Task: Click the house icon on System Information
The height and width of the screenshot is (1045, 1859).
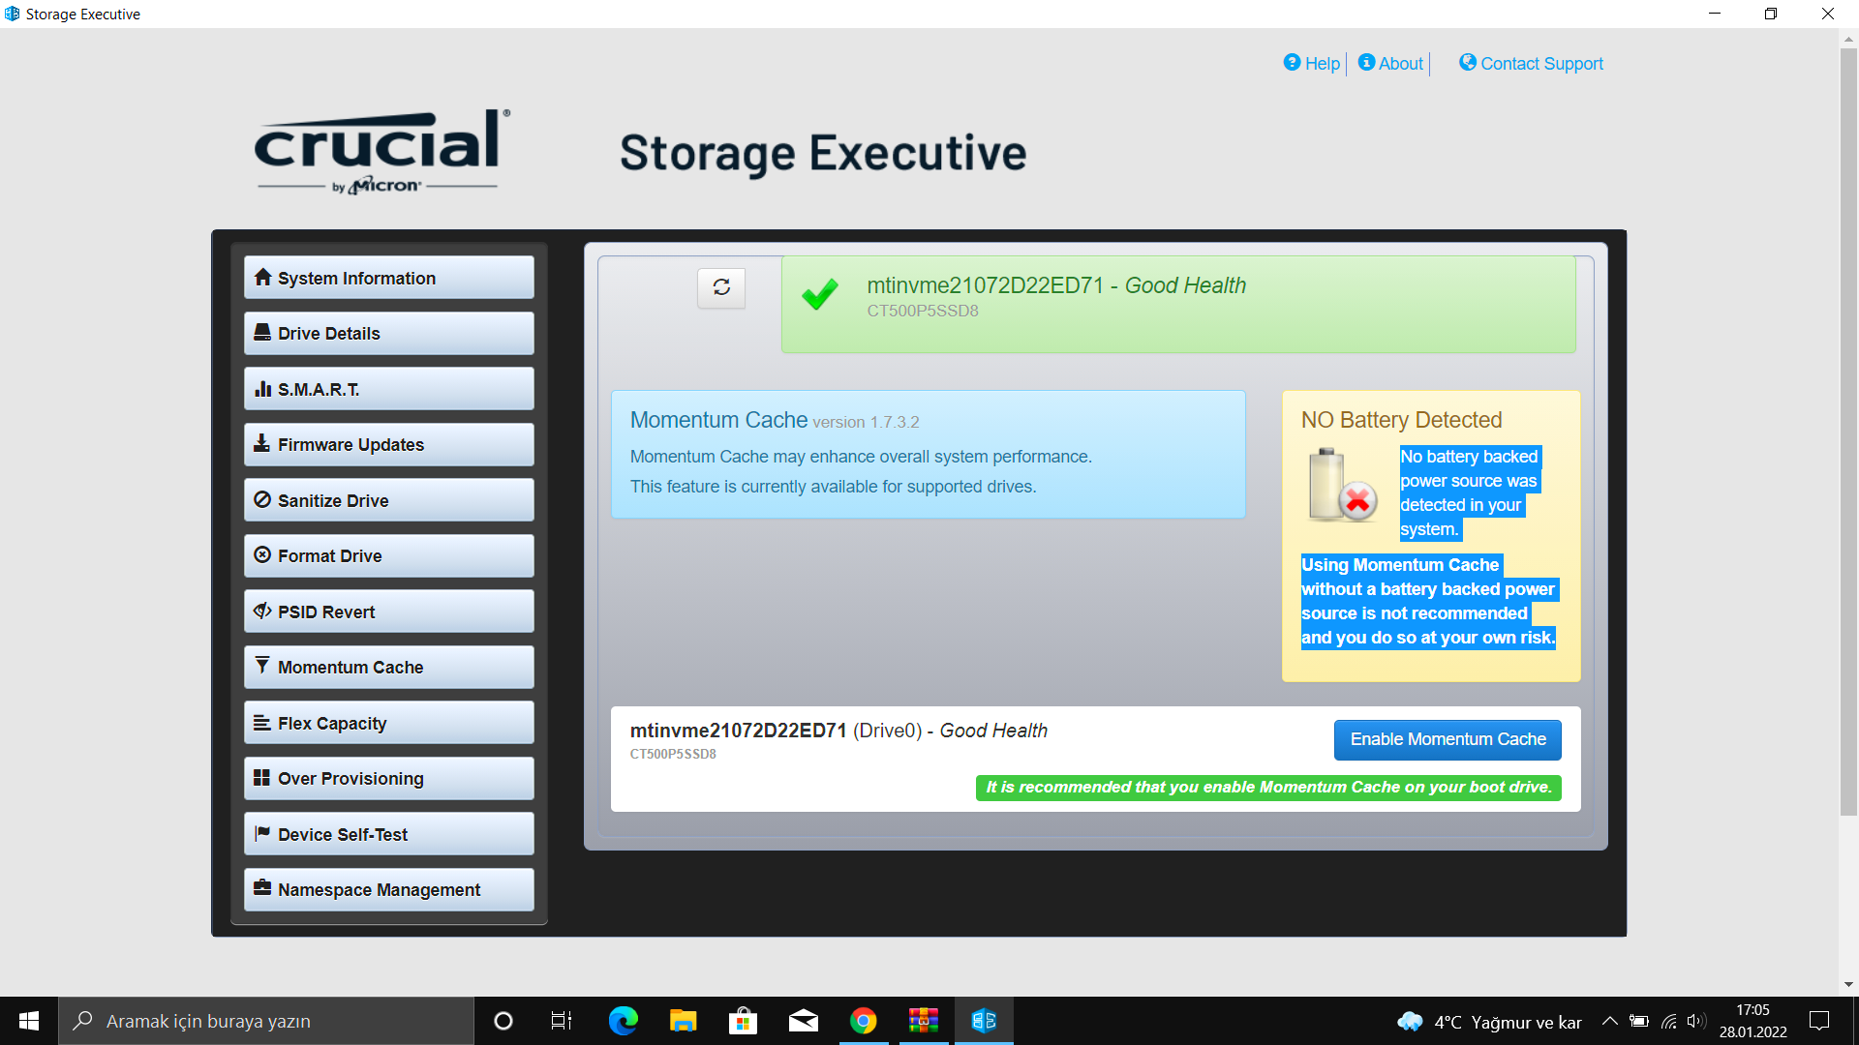Action: click(262, 278)
